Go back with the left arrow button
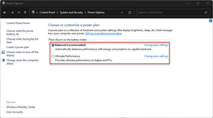Screen dimensions: 213x118 point(5,12)
